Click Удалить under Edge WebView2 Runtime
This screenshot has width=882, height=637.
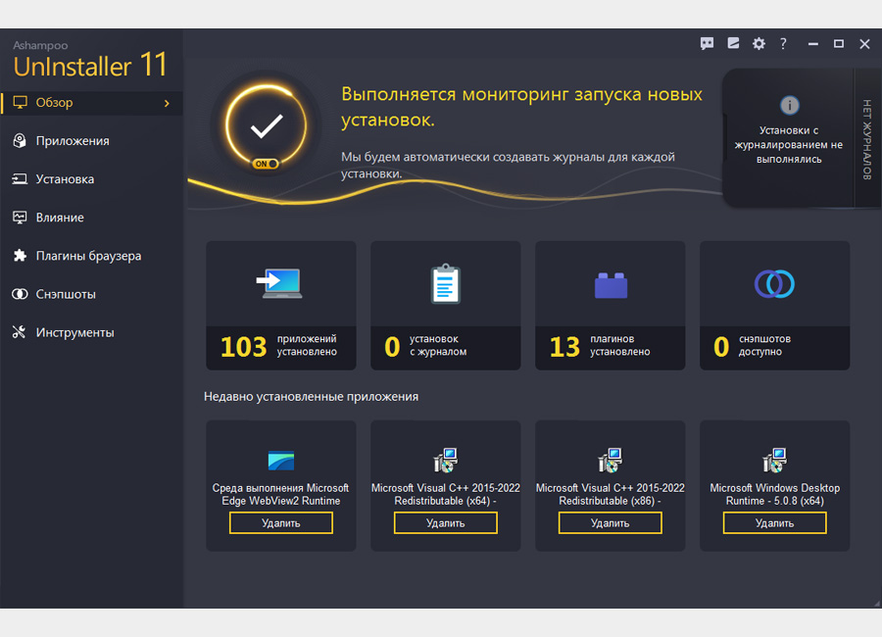(x=281, y=522)
